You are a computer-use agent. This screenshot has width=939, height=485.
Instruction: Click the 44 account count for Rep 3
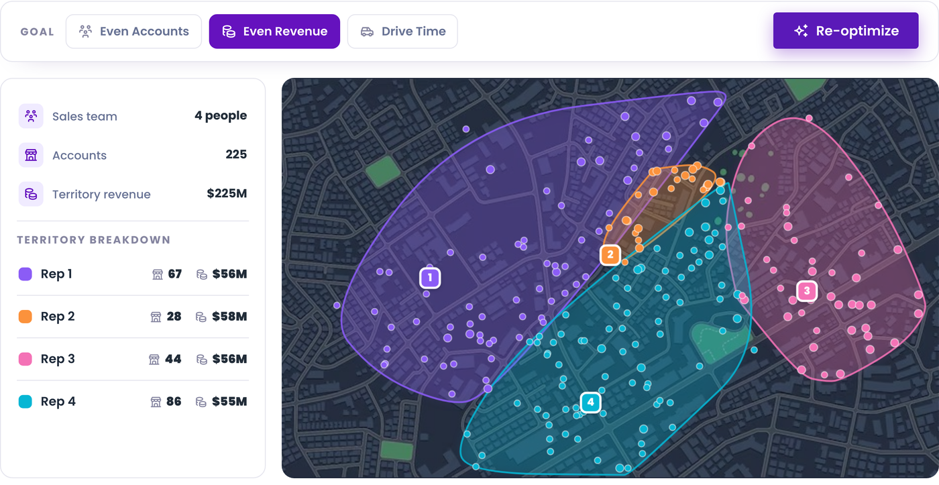tap(173, 359)
